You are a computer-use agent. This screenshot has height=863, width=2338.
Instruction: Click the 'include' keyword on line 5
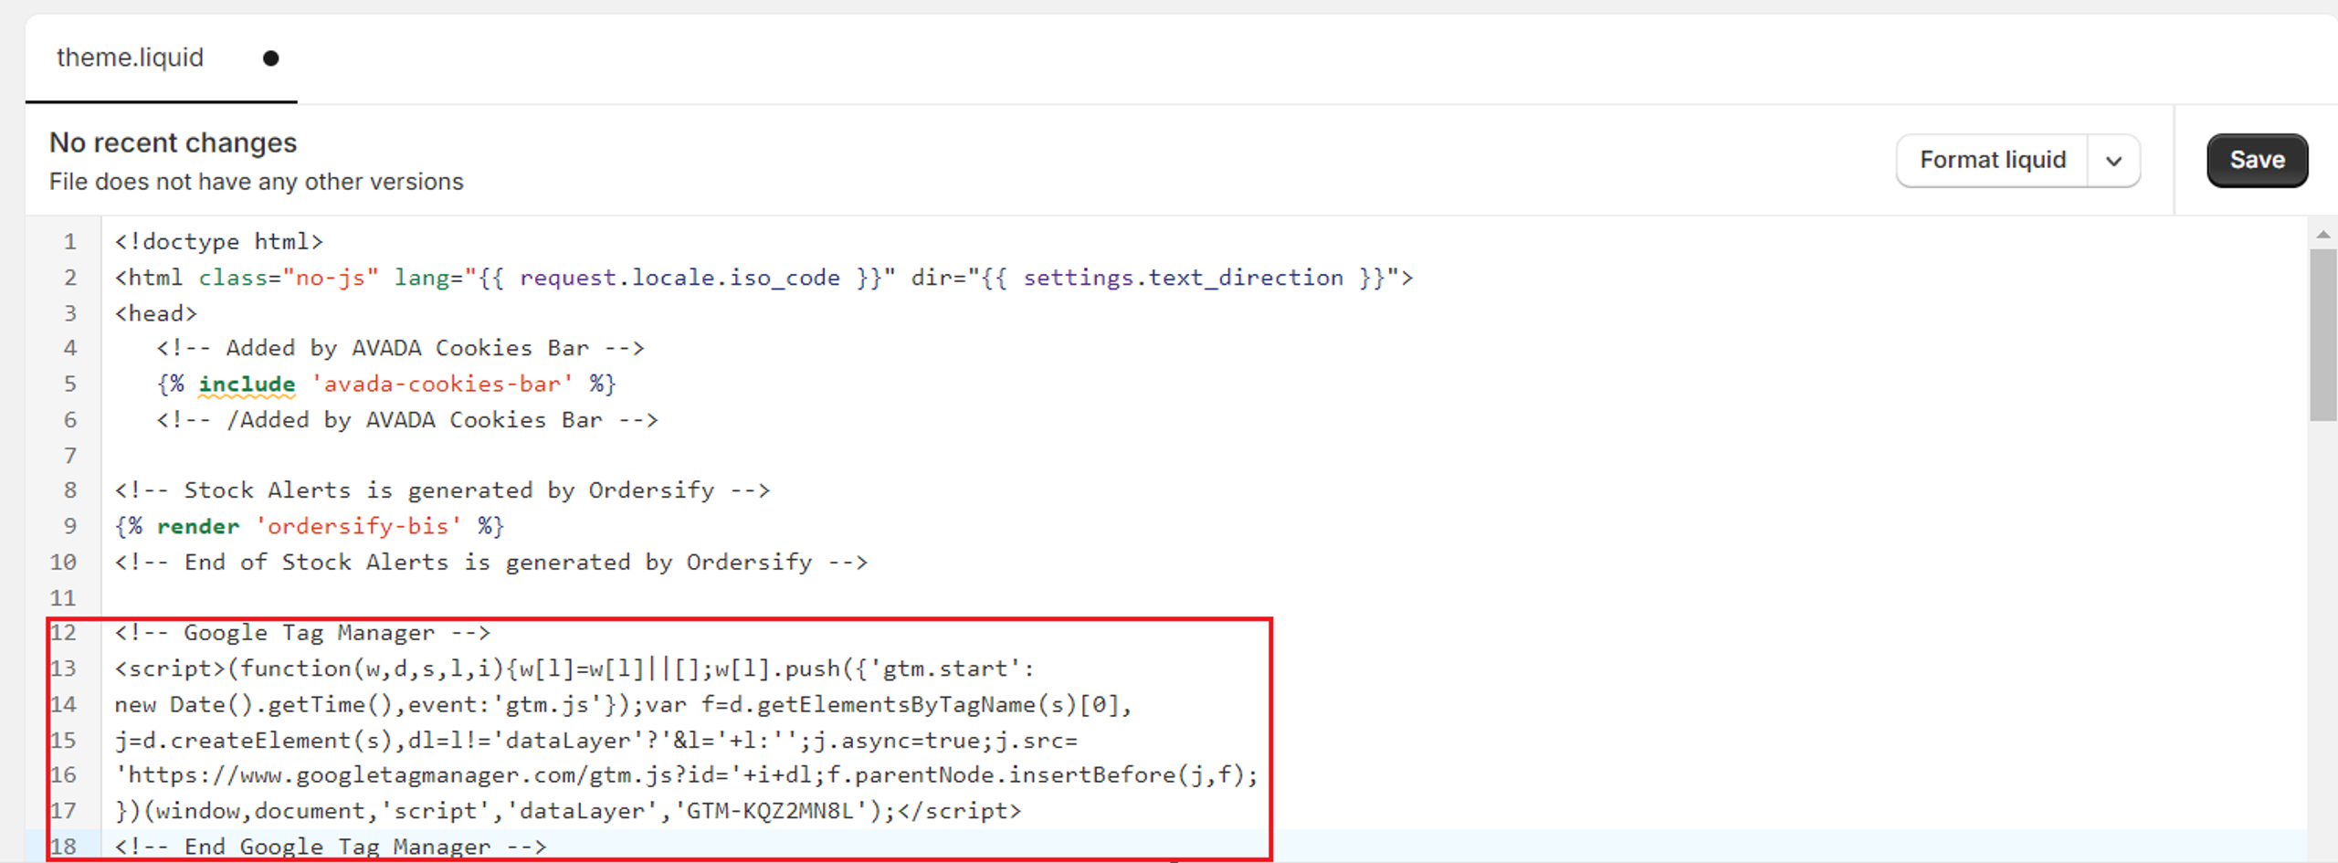pos(247,384)
